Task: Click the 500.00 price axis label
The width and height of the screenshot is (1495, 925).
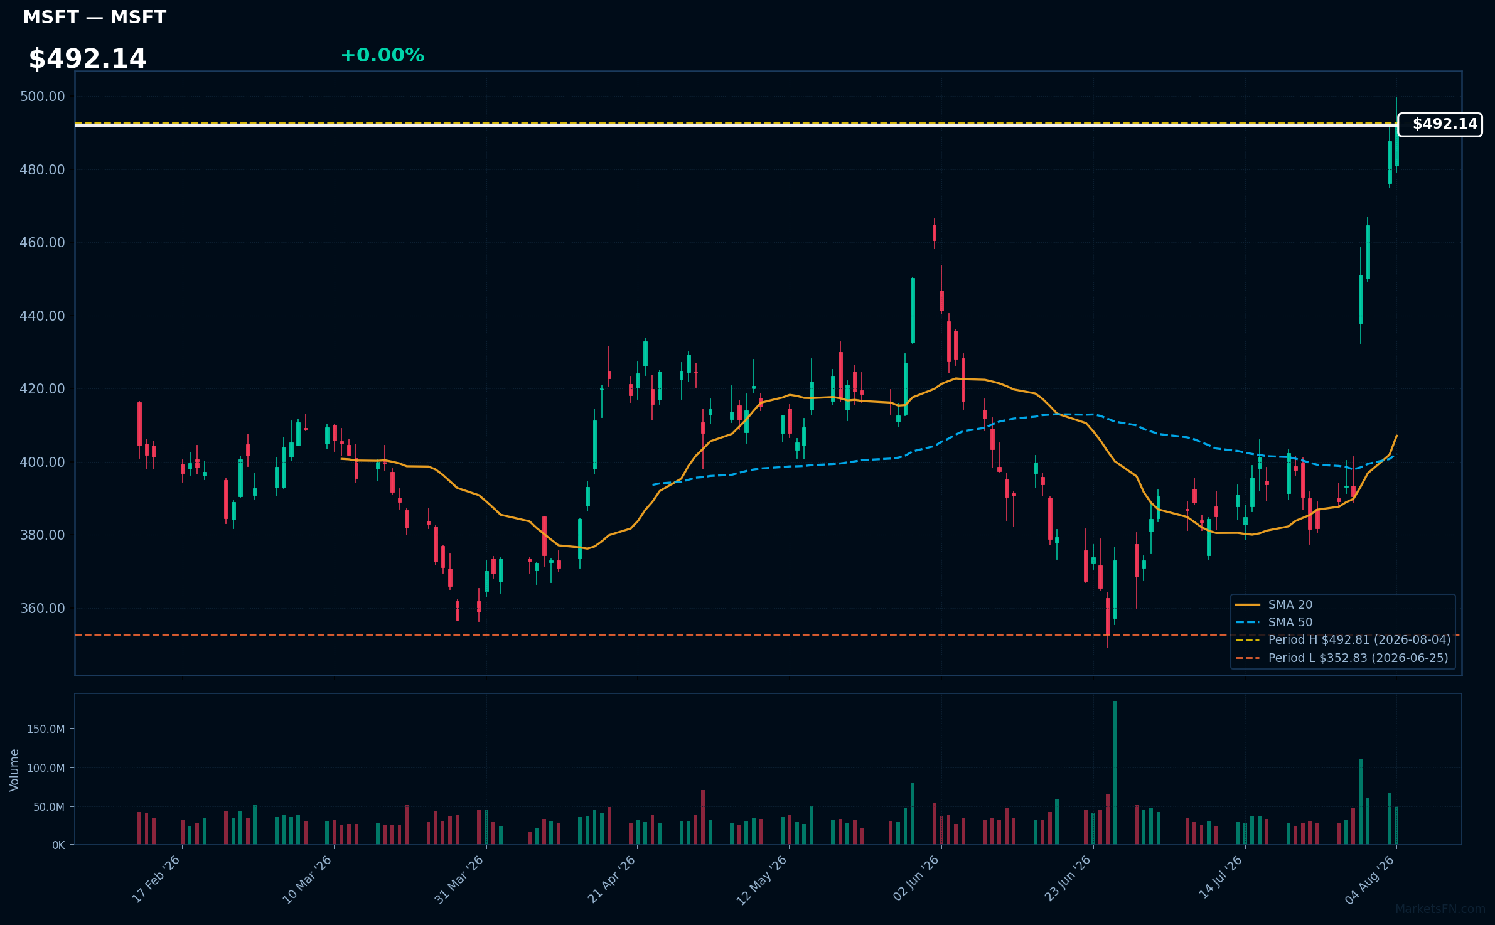Action: pyautogui.click(x=43, y=96)
